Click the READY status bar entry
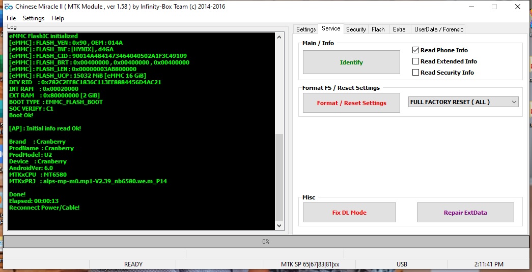532x272 pixels. pyautogui.click(x=133, y=264)
